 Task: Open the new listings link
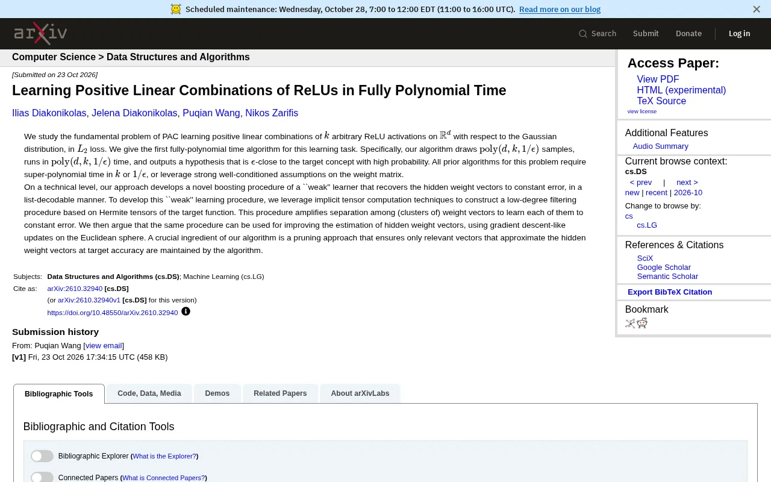click(632, 193)
